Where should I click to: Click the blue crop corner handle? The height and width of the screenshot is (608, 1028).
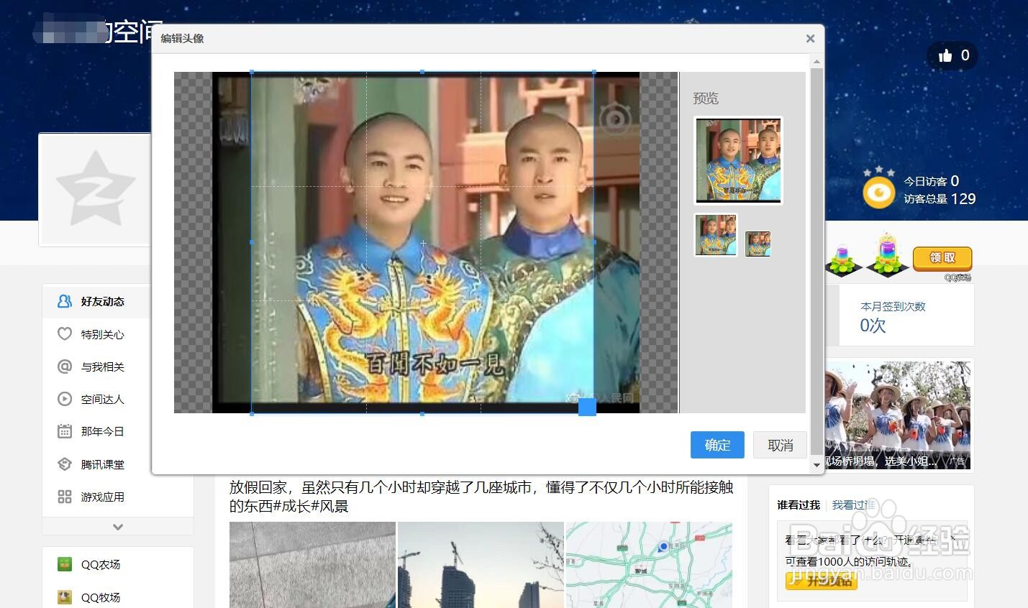click(587, 407)
